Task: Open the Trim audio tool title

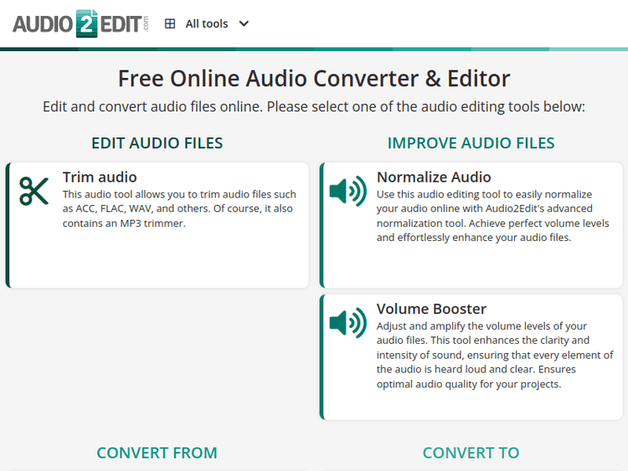Action: pos(100,177)
